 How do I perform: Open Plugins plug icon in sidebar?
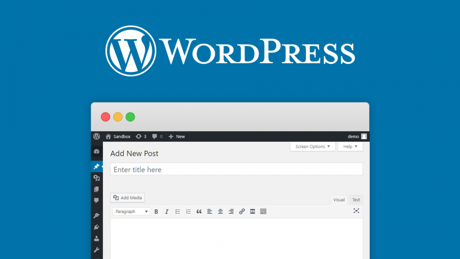97,227
